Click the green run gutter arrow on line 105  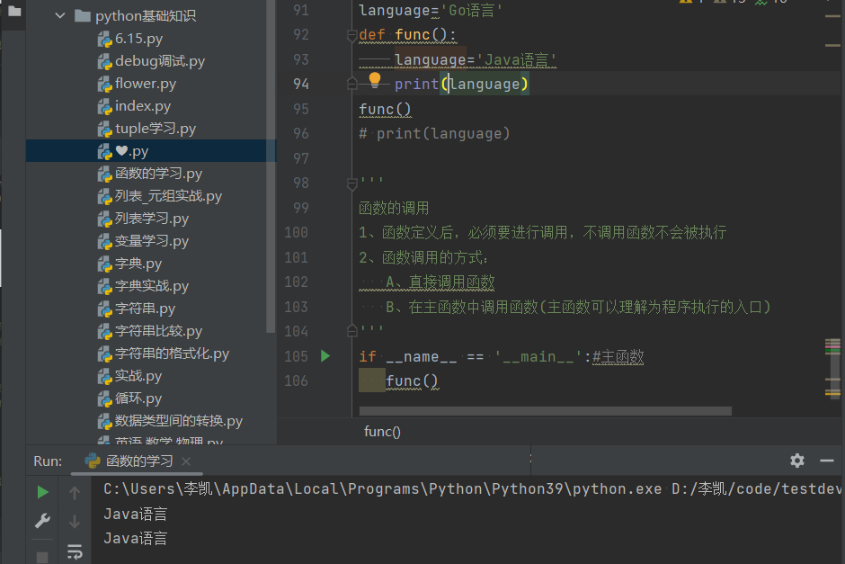325,356
